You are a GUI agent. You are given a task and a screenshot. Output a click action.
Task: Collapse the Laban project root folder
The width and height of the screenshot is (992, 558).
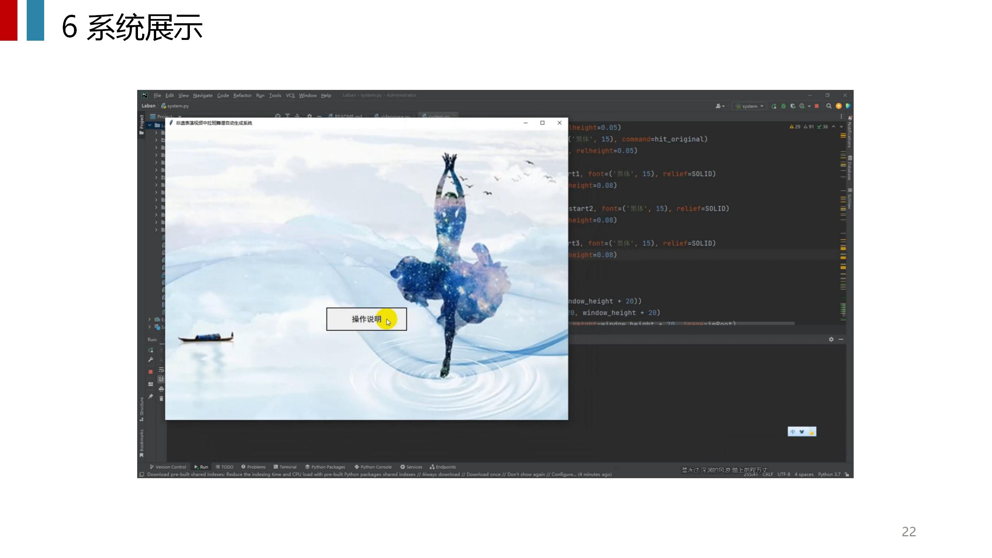point(150,125)
